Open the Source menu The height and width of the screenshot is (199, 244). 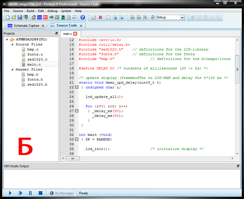[18, 11]
